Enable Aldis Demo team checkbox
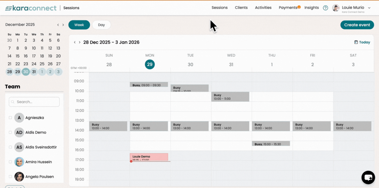 point(11,132)
